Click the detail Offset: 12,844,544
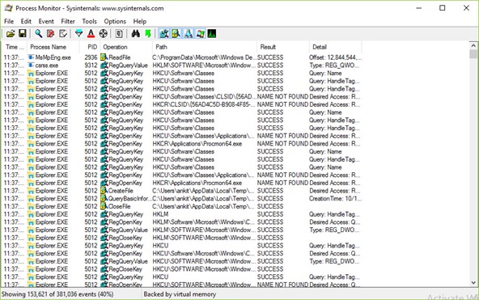This screenshot has height=300, width=479. coord(335,57)
